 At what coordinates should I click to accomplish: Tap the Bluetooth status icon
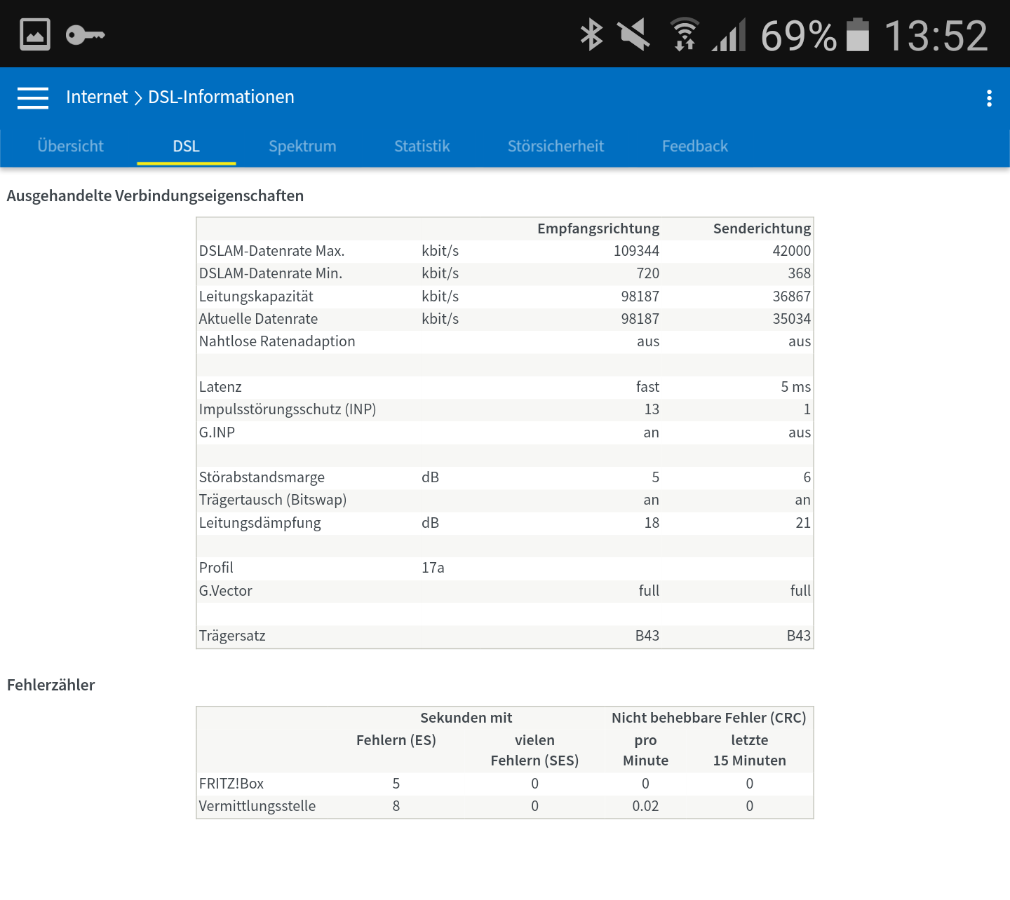(592, 34)
